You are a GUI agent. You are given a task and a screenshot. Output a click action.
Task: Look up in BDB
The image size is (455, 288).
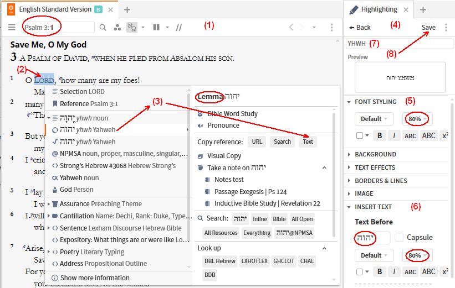(x=210, y=275)
